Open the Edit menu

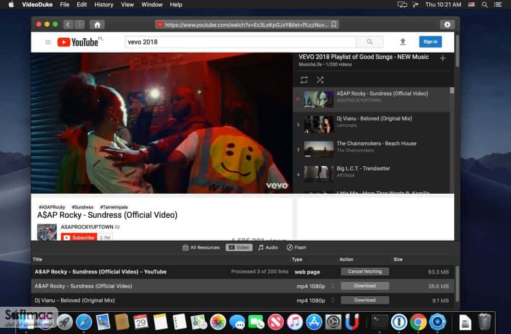point(82,4)
